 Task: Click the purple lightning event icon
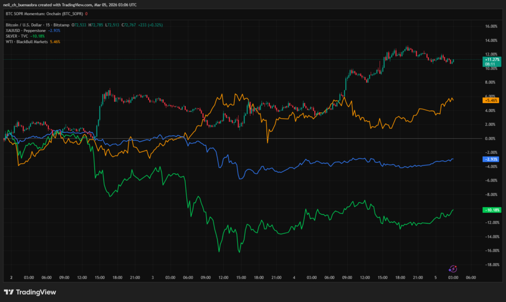(453, 269)
